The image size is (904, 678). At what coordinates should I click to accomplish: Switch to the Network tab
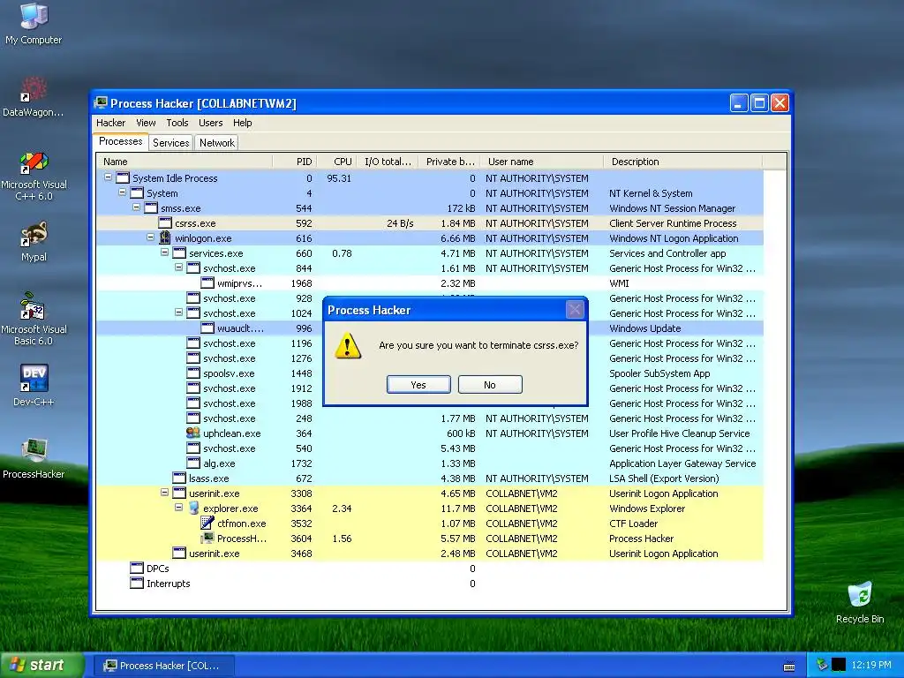click(217, 143)
